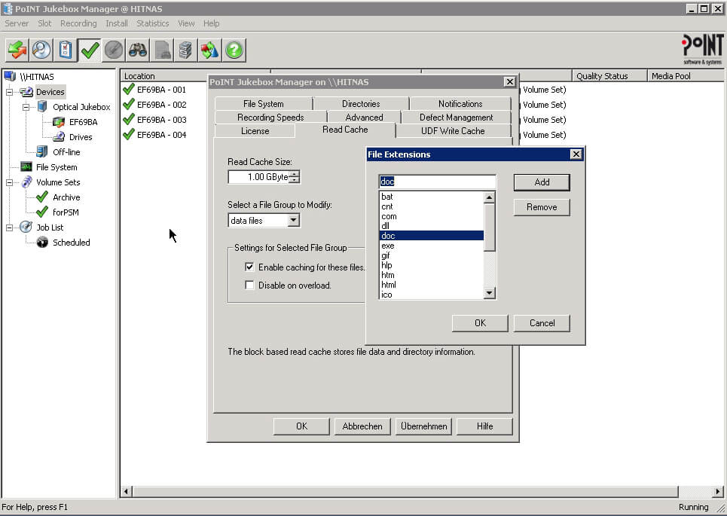Image resolution: width=727 pixels, height=516 pixels.
Task: Click OK in File Extensions dialog
Action: 480,323
